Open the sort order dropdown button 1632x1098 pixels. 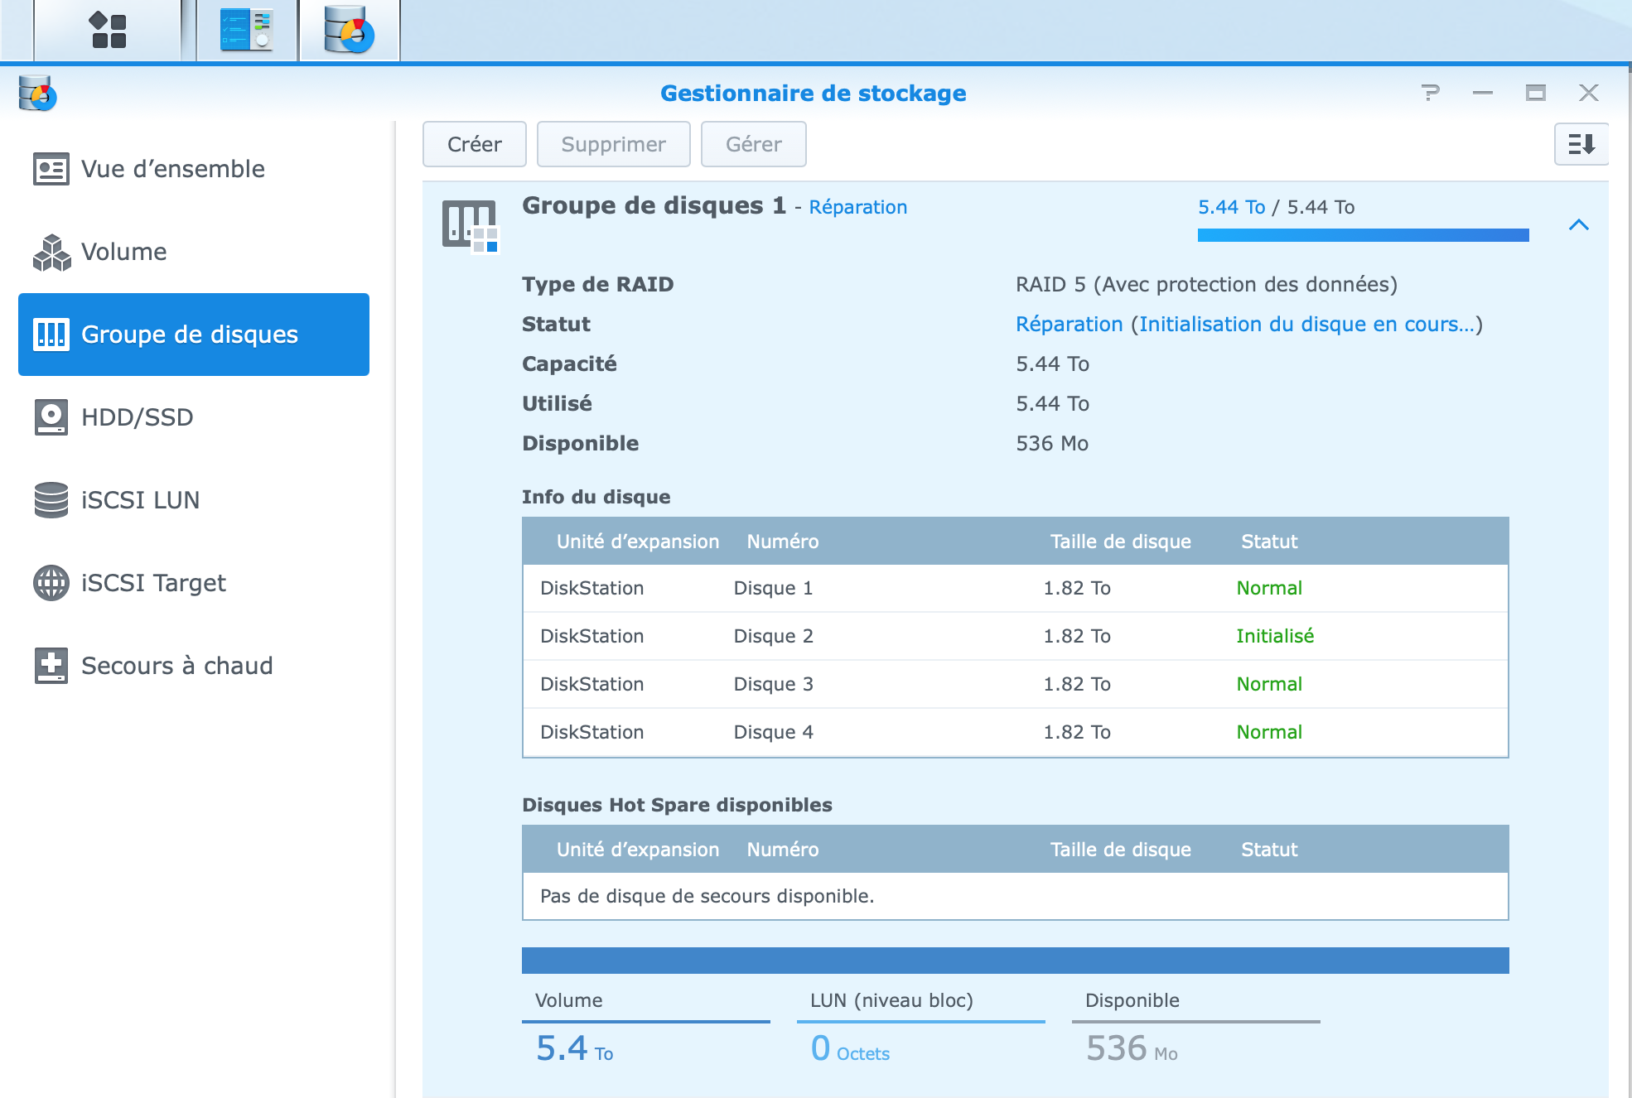[x=1581, y=144]
